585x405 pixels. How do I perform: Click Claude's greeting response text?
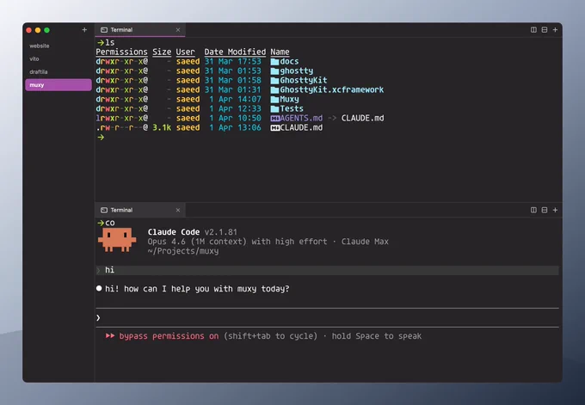coord(197,289)
